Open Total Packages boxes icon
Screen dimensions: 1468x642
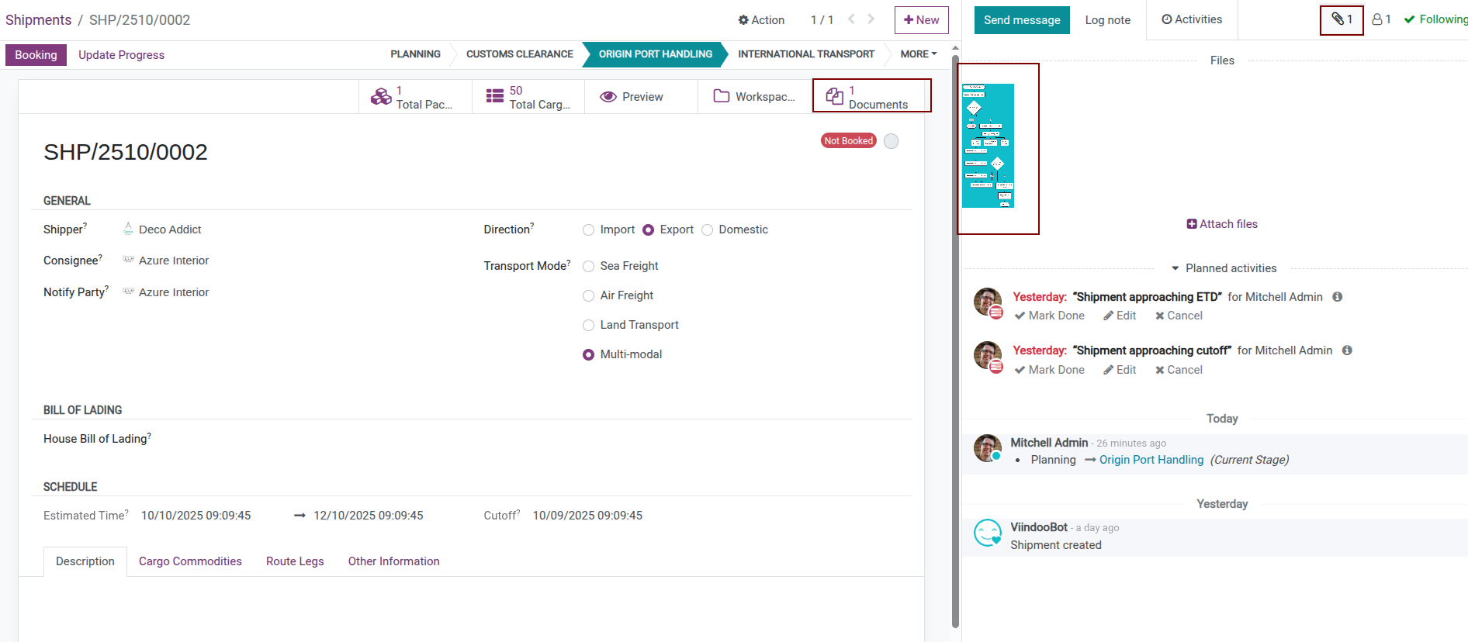[x=381, y=97]
